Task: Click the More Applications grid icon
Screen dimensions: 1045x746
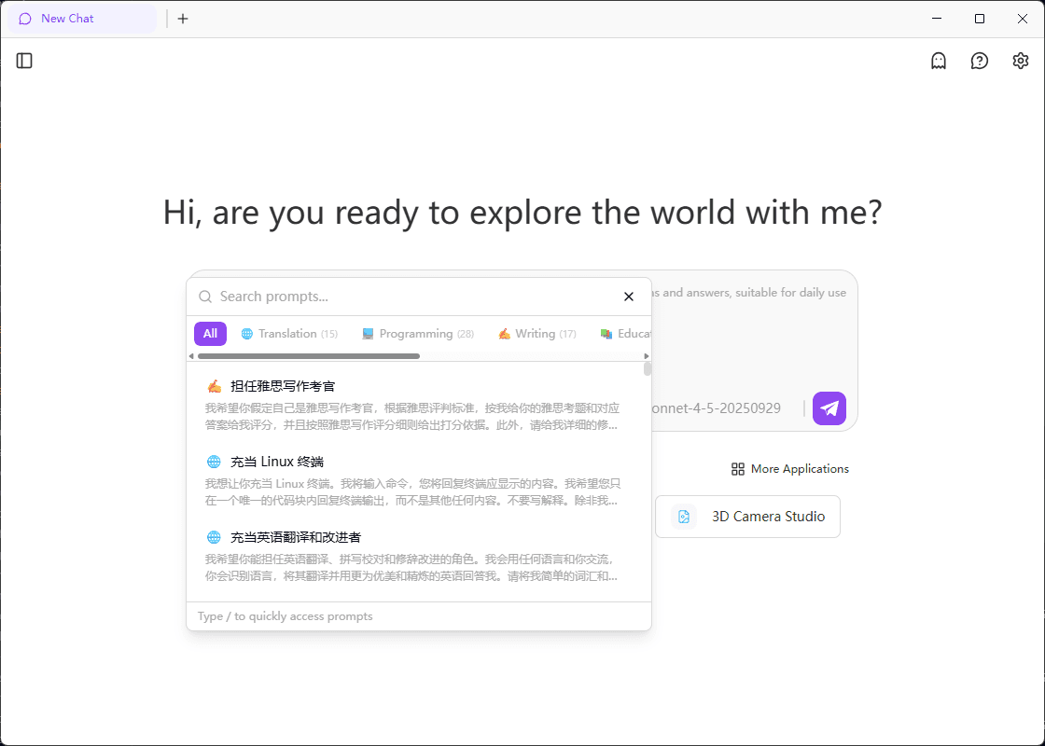Action: pyautogui.click(x=738, y=469)
